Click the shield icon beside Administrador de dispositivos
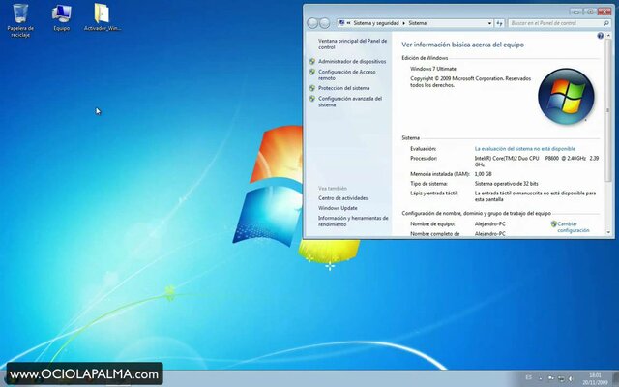The image size is (619, 387). click(x=312, y=62)
